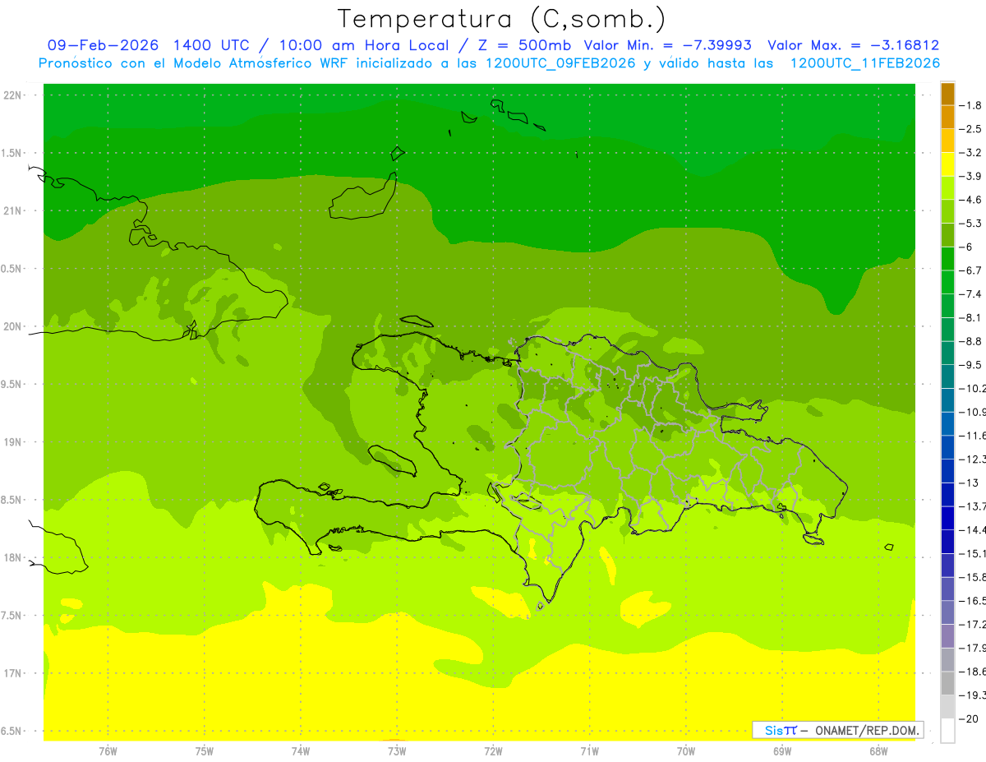
Task: Click the '-1.8' legend value
Action: [970, 105]
